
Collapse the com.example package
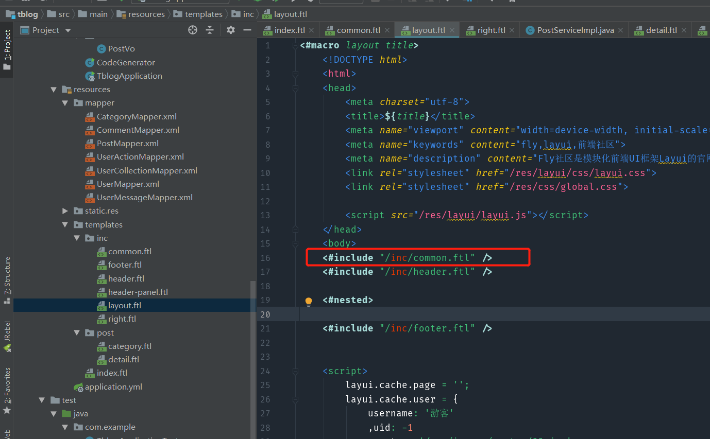[x=65, y=427]
